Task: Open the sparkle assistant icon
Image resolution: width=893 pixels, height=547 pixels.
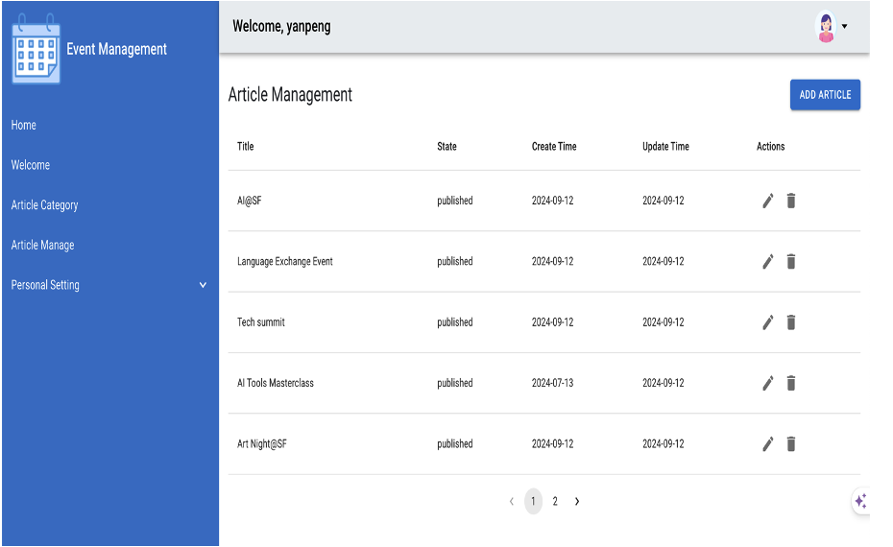Action: (x=860, y=501)
